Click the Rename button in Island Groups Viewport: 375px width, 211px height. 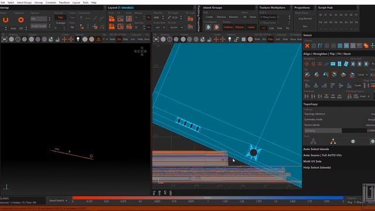click(233, 17)
